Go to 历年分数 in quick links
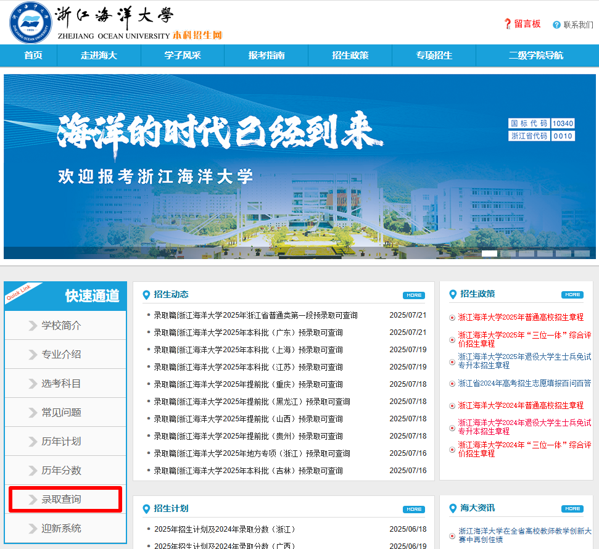This screenshot has height=549, width=599. 65,470
